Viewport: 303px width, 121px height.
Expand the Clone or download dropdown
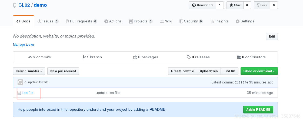[x=259, y=71]
